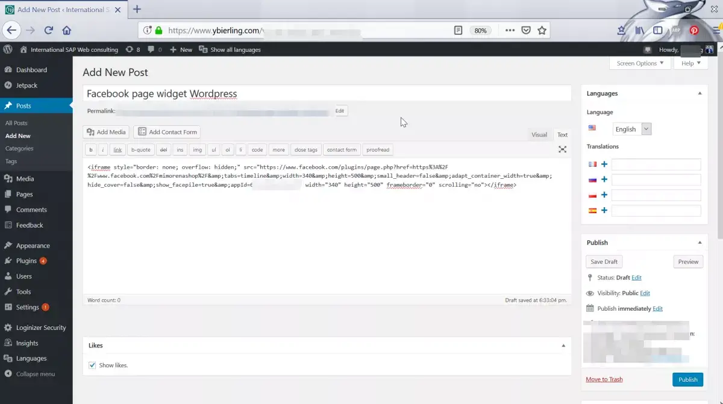Click the post title field
Screen dimensions: 723x404
[x=327, y=93]
